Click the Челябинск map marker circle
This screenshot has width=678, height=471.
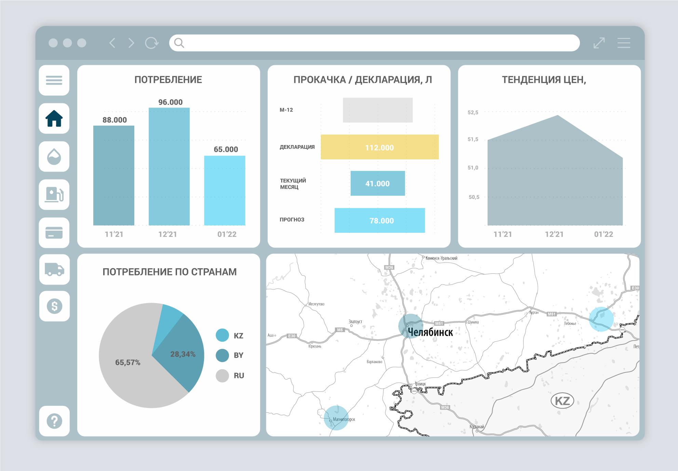(x=411, y=326)
